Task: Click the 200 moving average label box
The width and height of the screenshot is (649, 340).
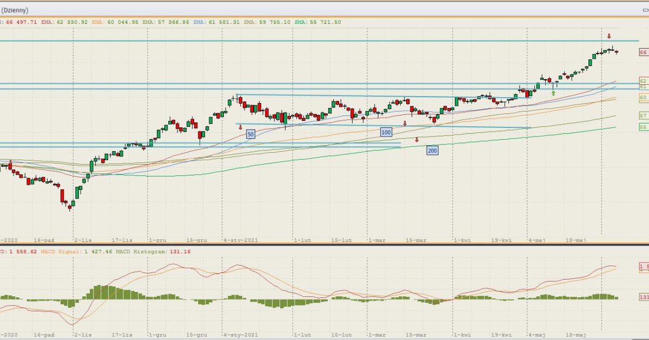Action: (x=432, y=151)
